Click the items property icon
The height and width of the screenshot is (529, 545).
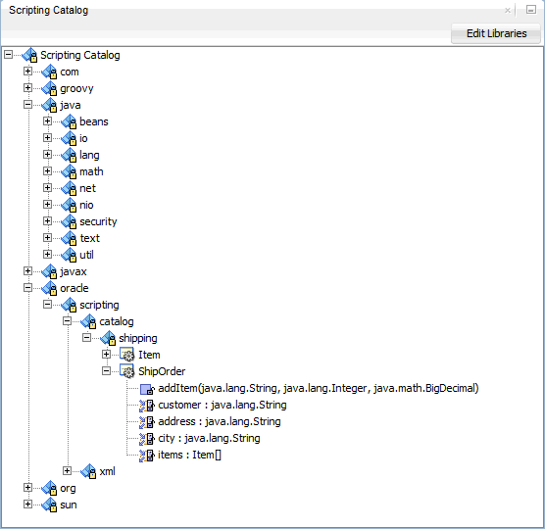tap(147, 456)
